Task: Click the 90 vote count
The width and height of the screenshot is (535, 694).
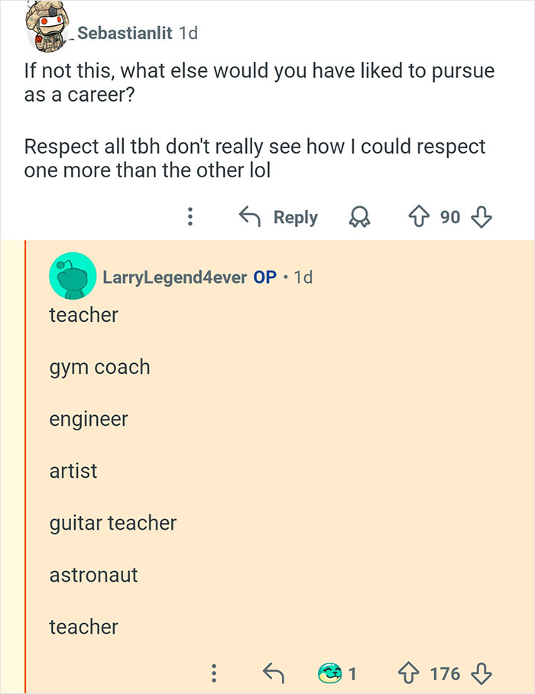Action: click(451, 217)
